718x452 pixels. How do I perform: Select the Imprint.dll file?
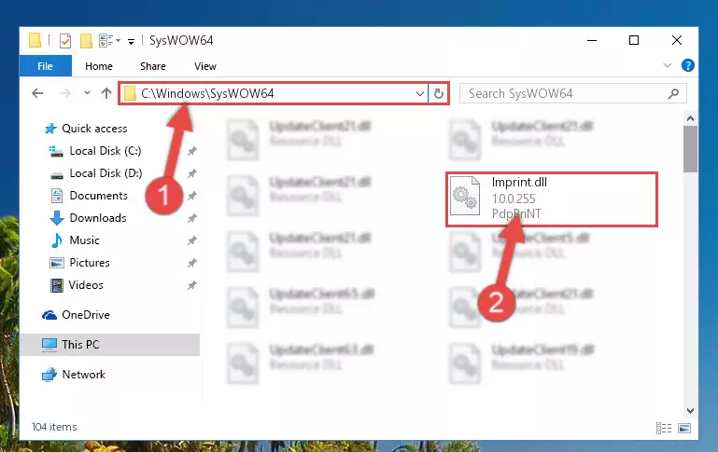click(x=552, y=199)
